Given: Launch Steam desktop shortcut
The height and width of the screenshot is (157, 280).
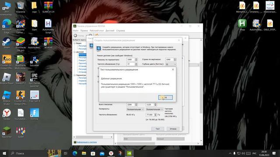Looking at the screenshot, I should tap(7, 43).
